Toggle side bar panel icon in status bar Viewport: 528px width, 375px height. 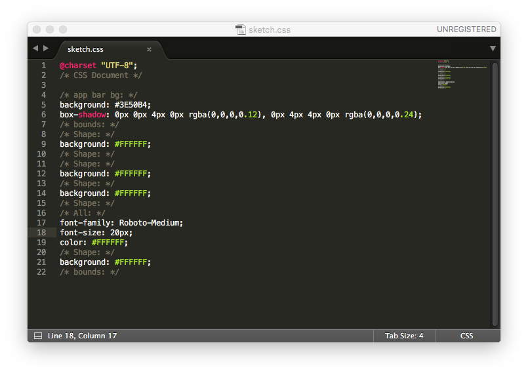click(x=38, y=336)
